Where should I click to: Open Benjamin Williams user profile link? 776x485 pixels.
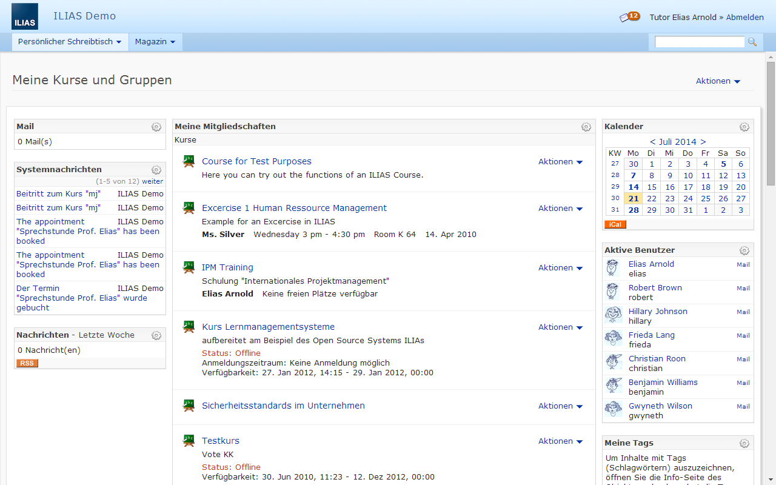(663, 382)
